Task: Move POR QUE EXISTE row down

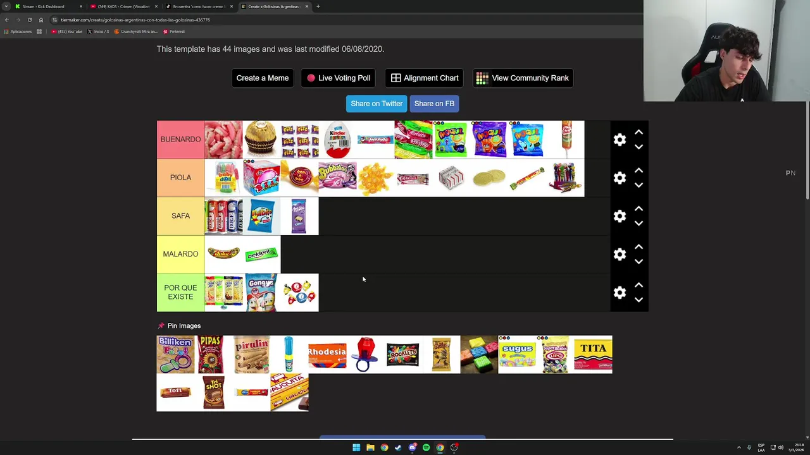Action: [639, 300]
